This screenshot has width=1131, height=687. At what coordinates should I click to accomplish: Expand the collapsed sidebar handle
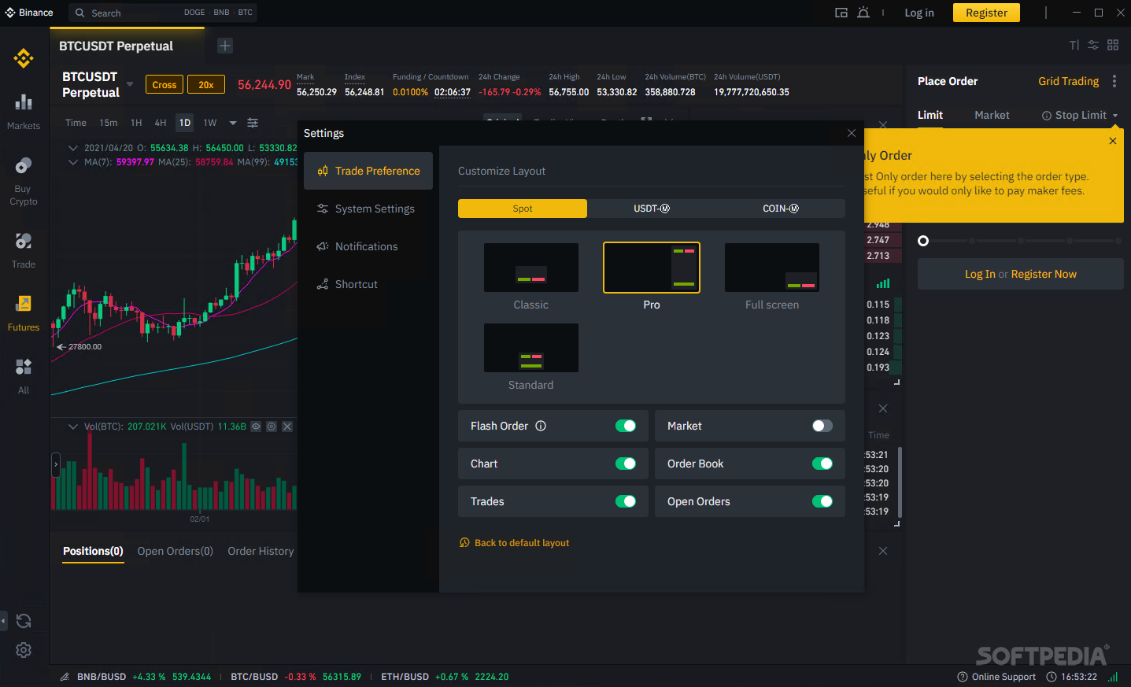pos(3,621)
